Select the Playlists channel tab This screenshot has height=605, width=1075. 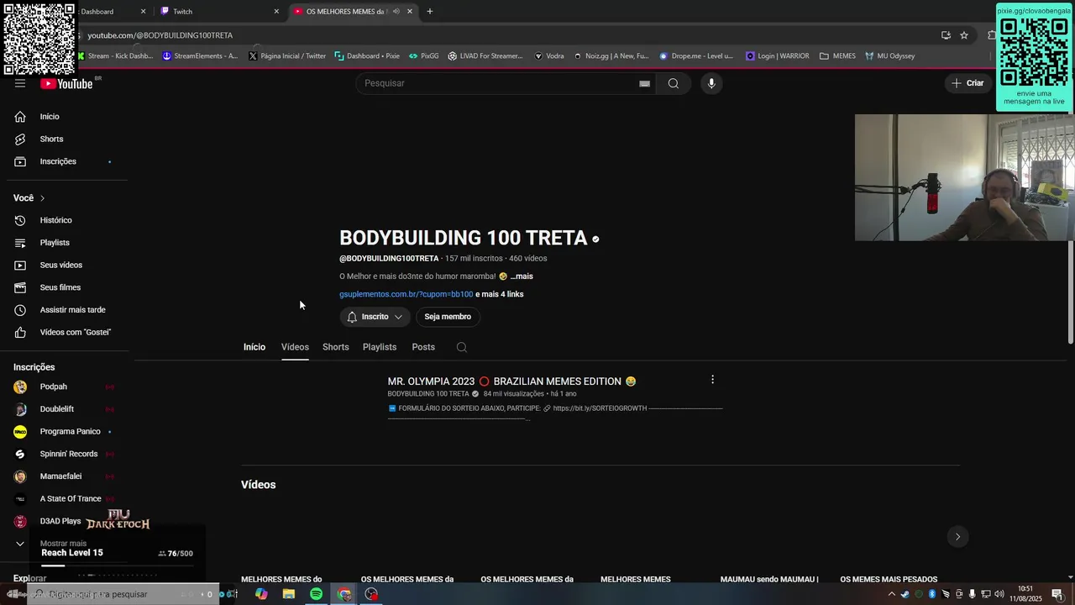pos(380,347)
